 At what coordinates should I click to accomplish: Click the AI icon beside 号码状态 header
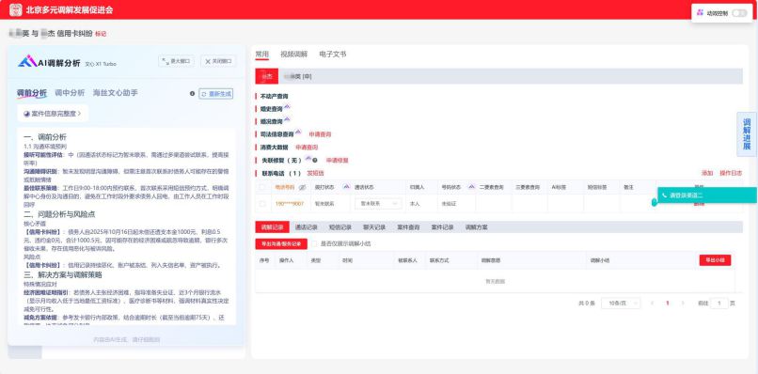pos(472,186)
